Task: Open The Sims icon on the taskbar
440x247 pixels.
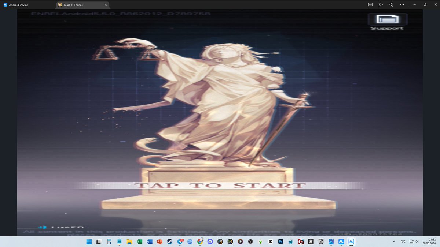Action: coord(260,242)
